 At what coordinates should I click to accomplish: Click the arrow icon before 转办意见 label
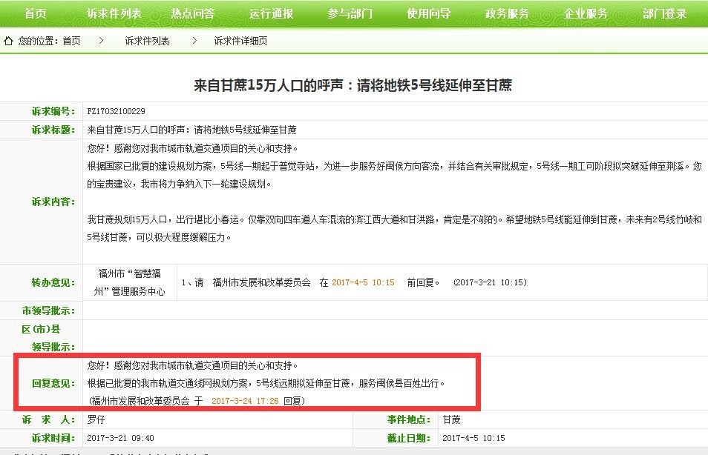pos(27,282)
